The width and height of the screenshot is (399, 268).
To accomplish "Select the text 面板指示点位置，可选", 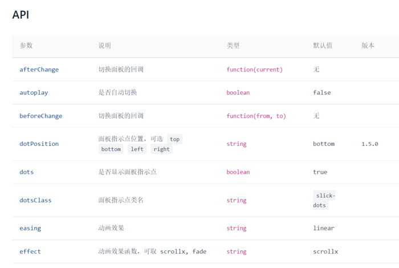I will (131, 139).
